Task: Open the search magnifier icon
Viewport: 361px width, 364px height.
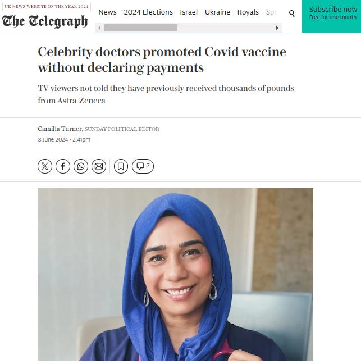Action: click(292, 13)
